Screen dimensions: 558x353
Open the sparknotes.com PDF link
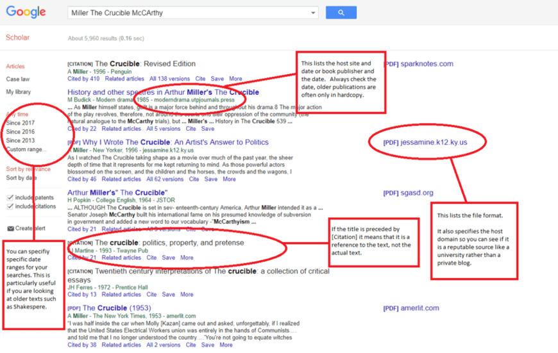(x=418, y=64)
